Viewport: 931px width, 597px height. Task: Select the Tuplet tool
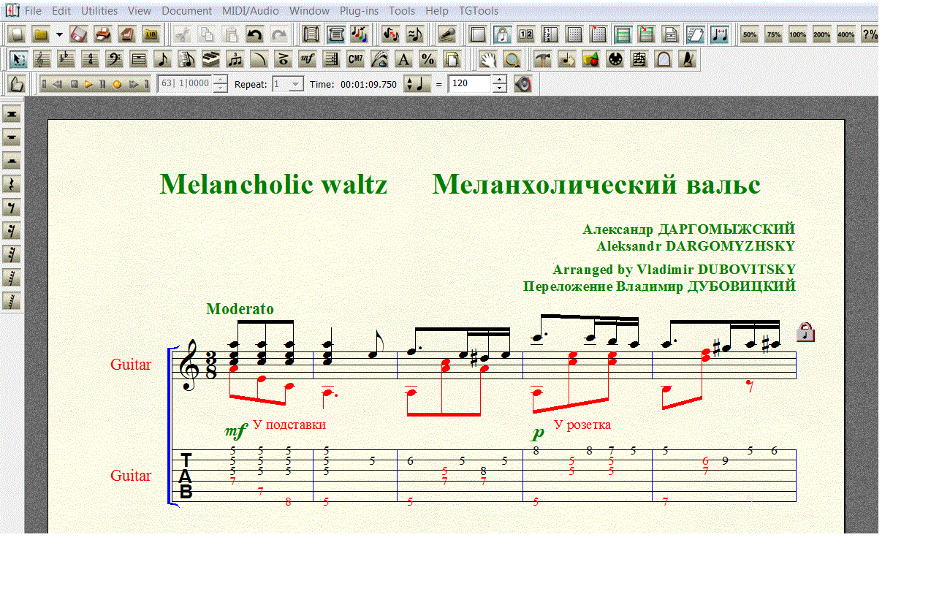[x=235, y=59]
